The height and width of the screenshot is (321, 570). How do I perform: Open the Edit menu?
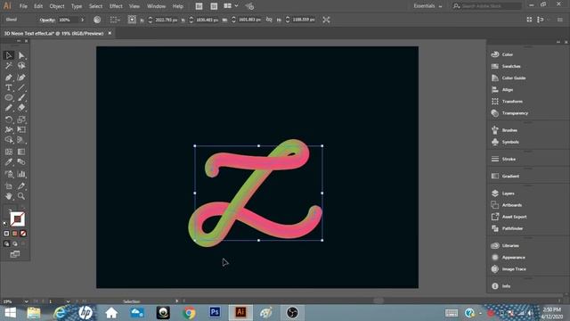click(38, 6)
